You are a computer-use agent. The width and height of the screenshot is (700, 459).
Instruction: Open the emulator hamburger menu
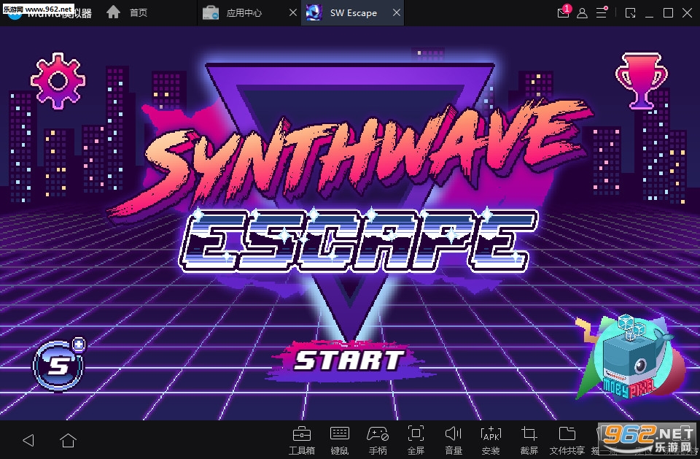pyautogui.click(x=602, y=12)
